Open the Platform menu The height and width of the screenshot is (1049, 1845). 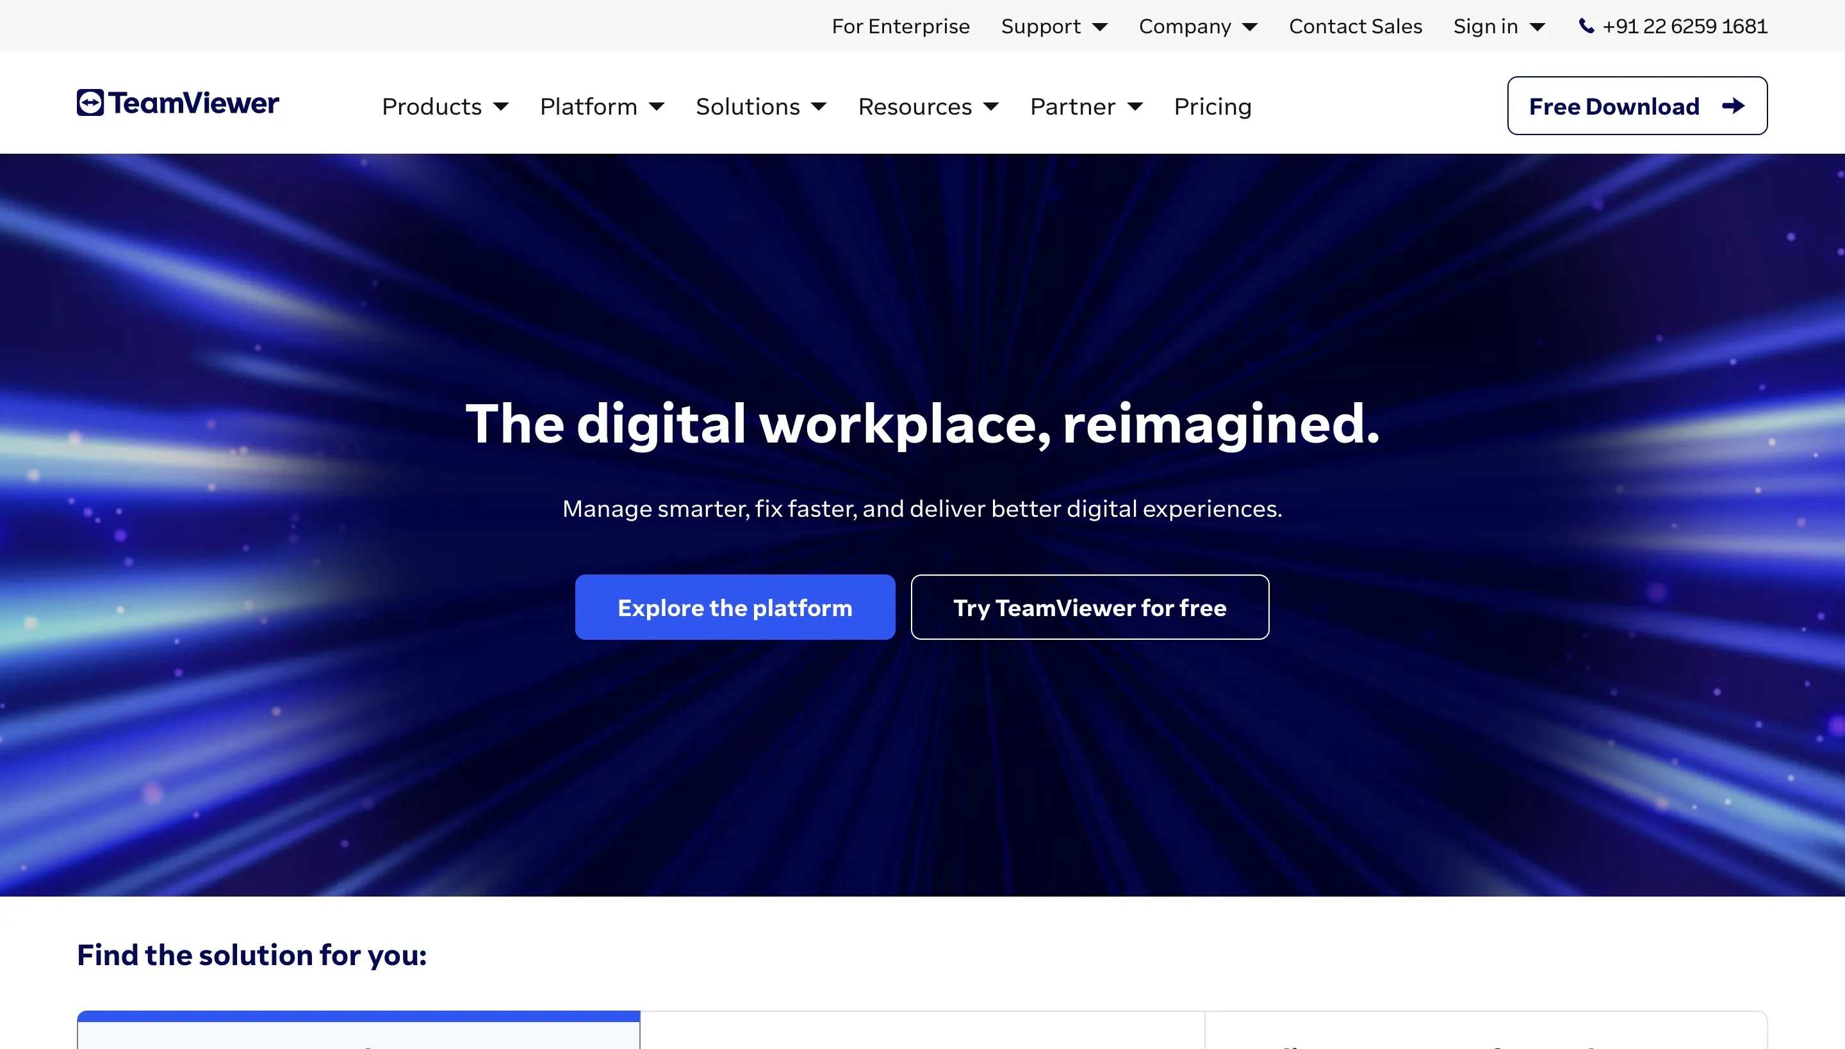pyautogui.click(x=589, y=106)
